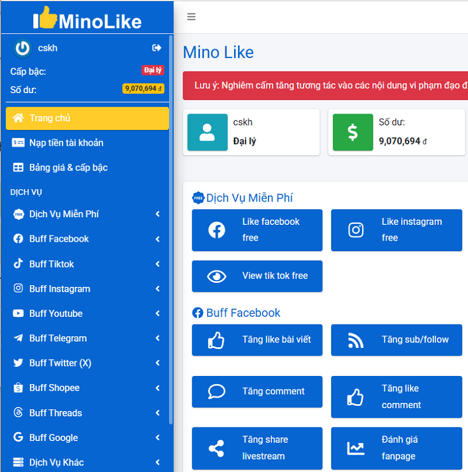Click the cskh power avatar icon

(x=23, y=48)
